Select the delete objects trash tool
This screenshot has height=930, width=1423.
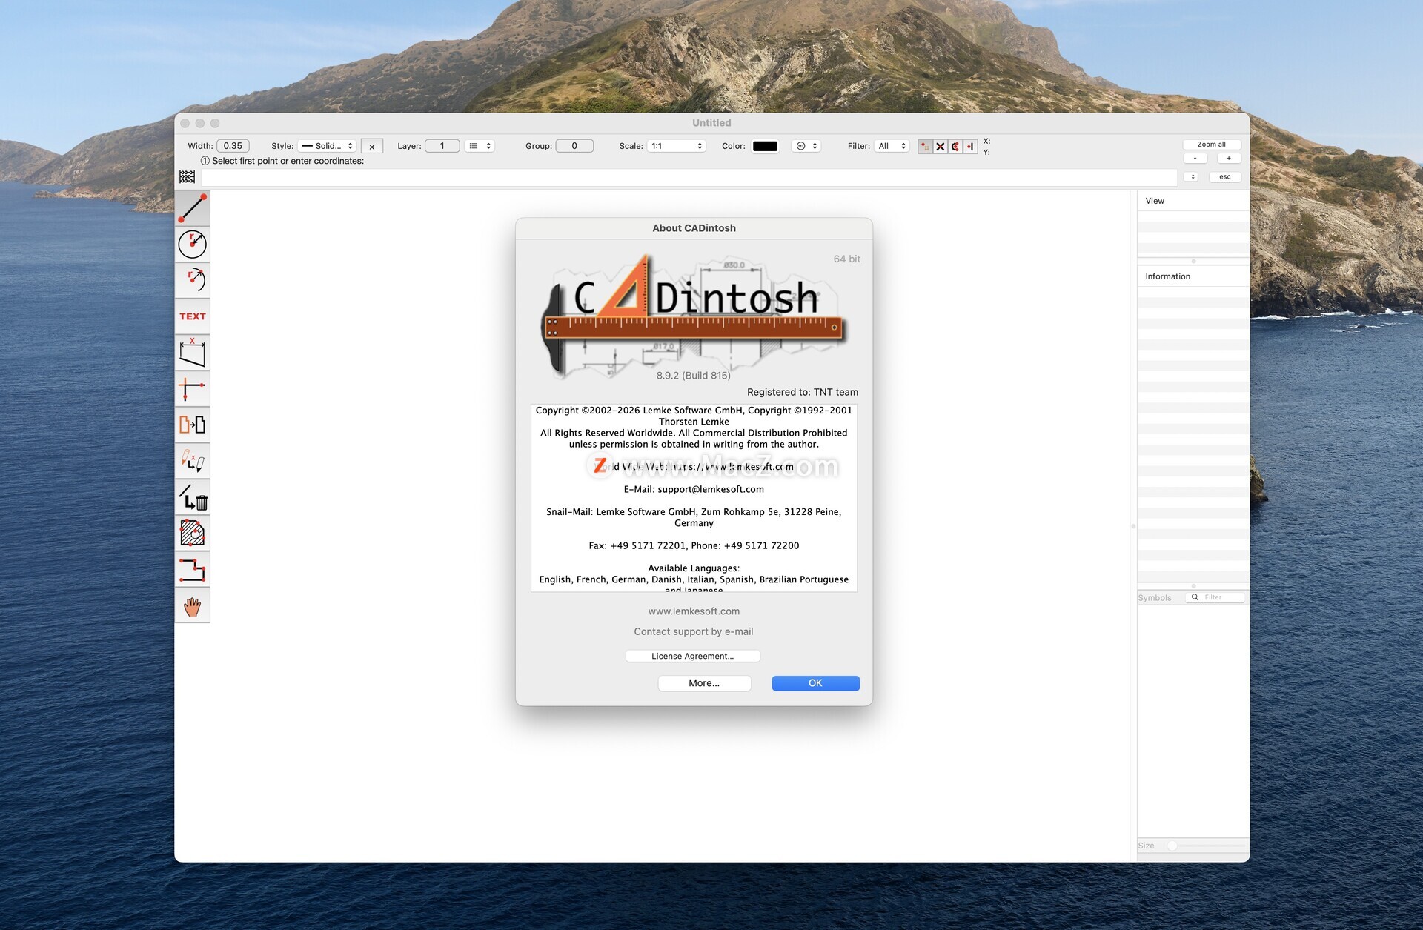(193, 496)
